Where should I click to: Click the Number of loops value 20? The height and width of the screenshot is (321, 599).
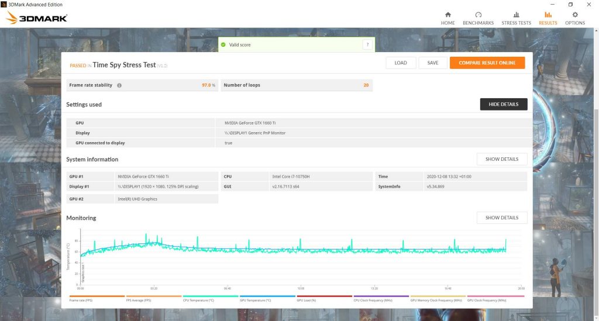pos(366,85)
